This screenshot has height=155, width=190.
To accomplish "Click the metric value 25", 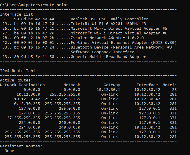I will 174,89.
